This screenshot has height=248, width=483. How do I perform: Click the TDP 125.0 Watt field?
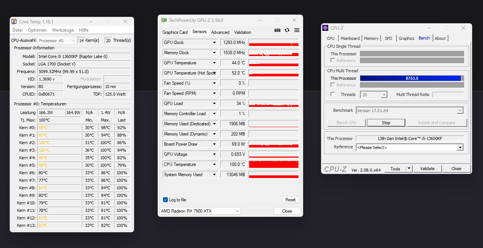pos(116,94)
